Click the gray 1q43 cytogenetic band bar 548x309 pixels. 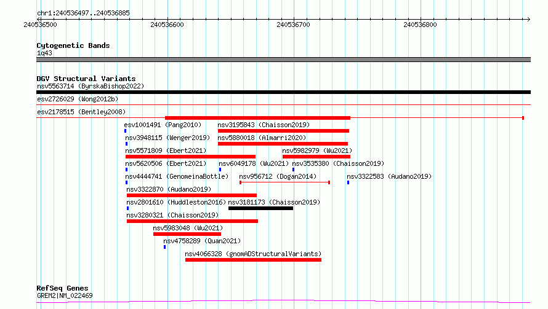283,60
